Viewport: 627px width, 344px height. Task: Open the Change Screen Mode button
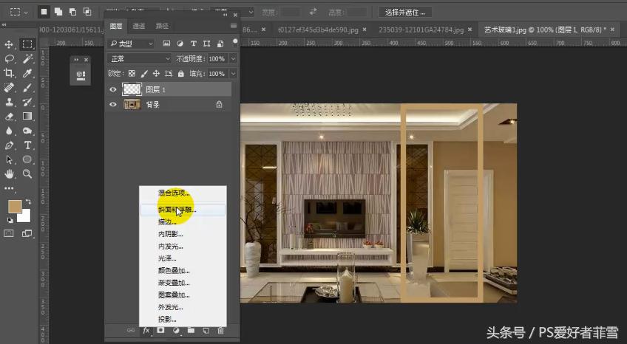tap(27, 233)
